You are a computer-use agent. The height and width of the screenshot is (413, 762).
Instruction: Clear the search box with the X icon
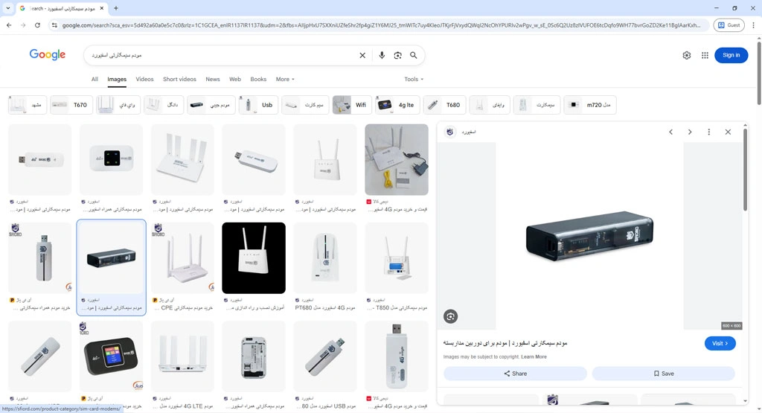point(362,55)
